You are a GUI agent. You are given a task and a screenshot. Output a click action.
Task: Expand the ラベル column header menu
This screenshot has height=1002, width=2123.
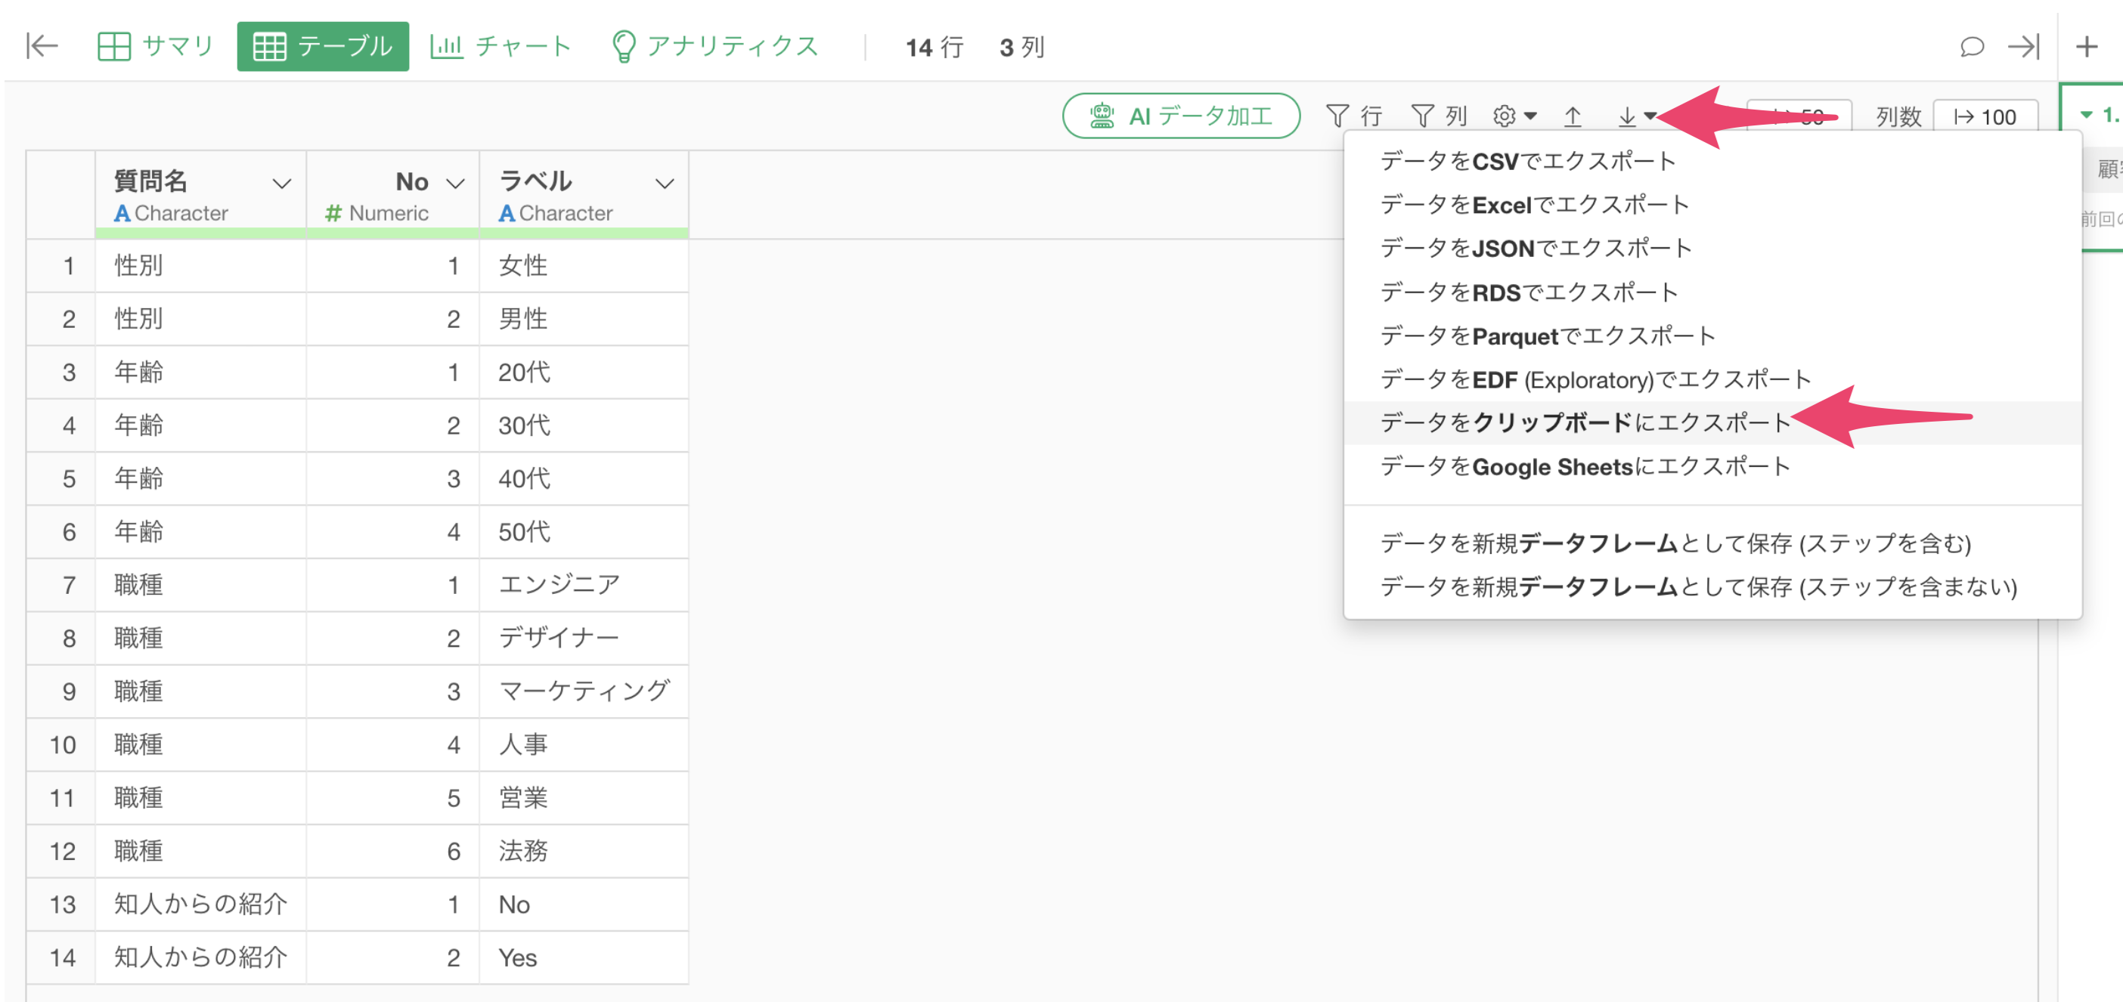click(665, 183)
